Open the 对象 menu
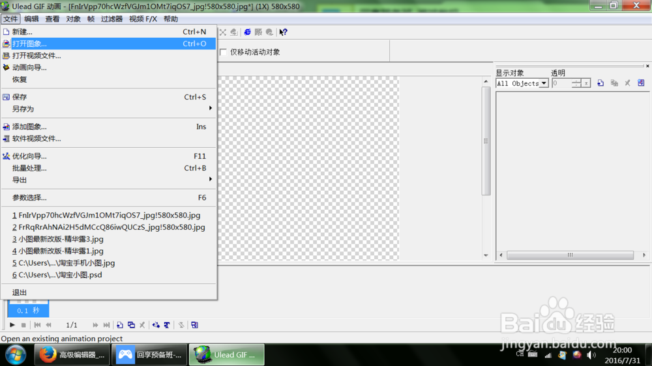This screenshot has height=366, width=652. [x=73, y=19]
